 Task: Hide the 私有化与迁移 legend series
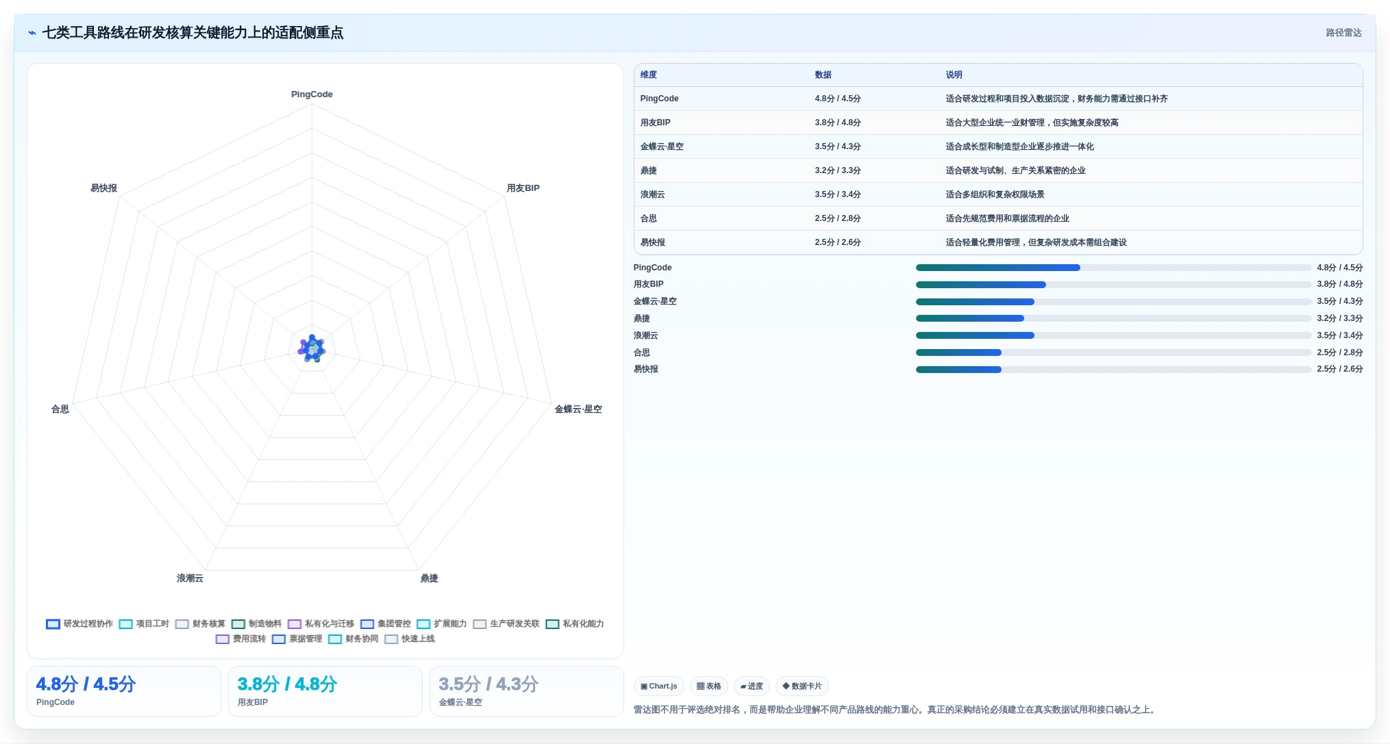(x=321, y=624)
